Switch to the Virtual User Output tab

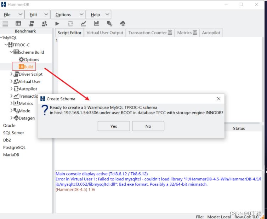tap(105, 33)
